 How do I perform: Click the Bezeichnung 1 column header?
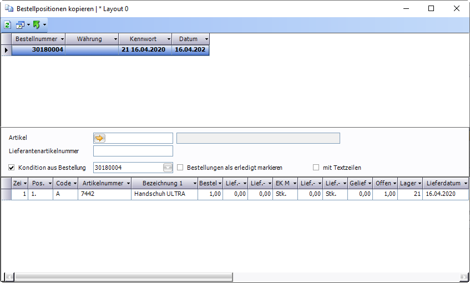162,183
